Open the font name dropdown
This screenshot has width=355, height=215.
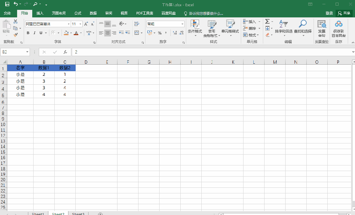point(68,24)
